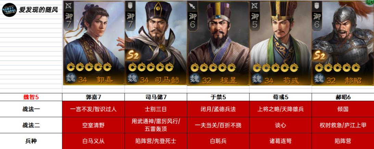Image resolution: width=374 pixels, height=149 pixels.
Task: Select the red cell 诸葛连弩
Action: (x=281, y=141)
